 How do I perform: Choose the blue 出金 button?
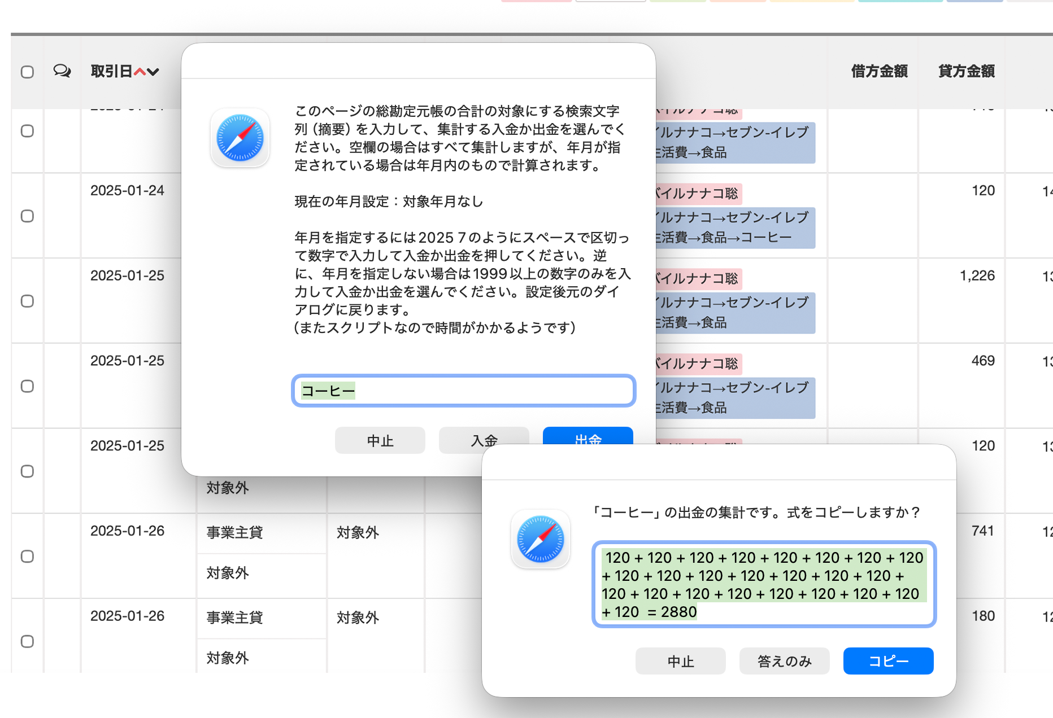[x=588, y=436]
